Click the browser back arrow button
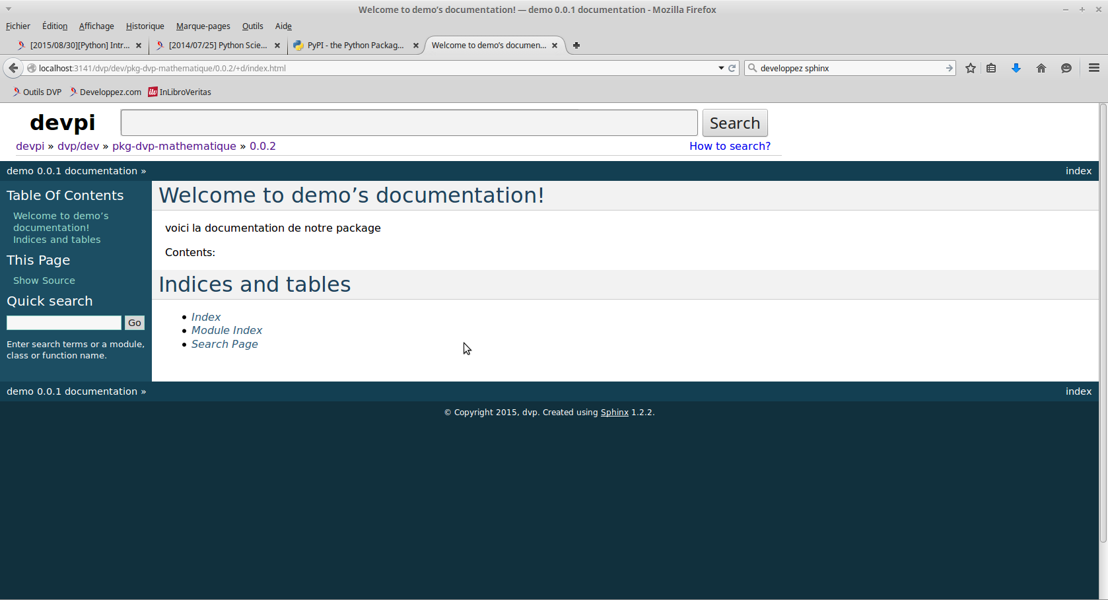Image resolution: width=1108 pixels, height=600 pixels. (x=13, y=68)
